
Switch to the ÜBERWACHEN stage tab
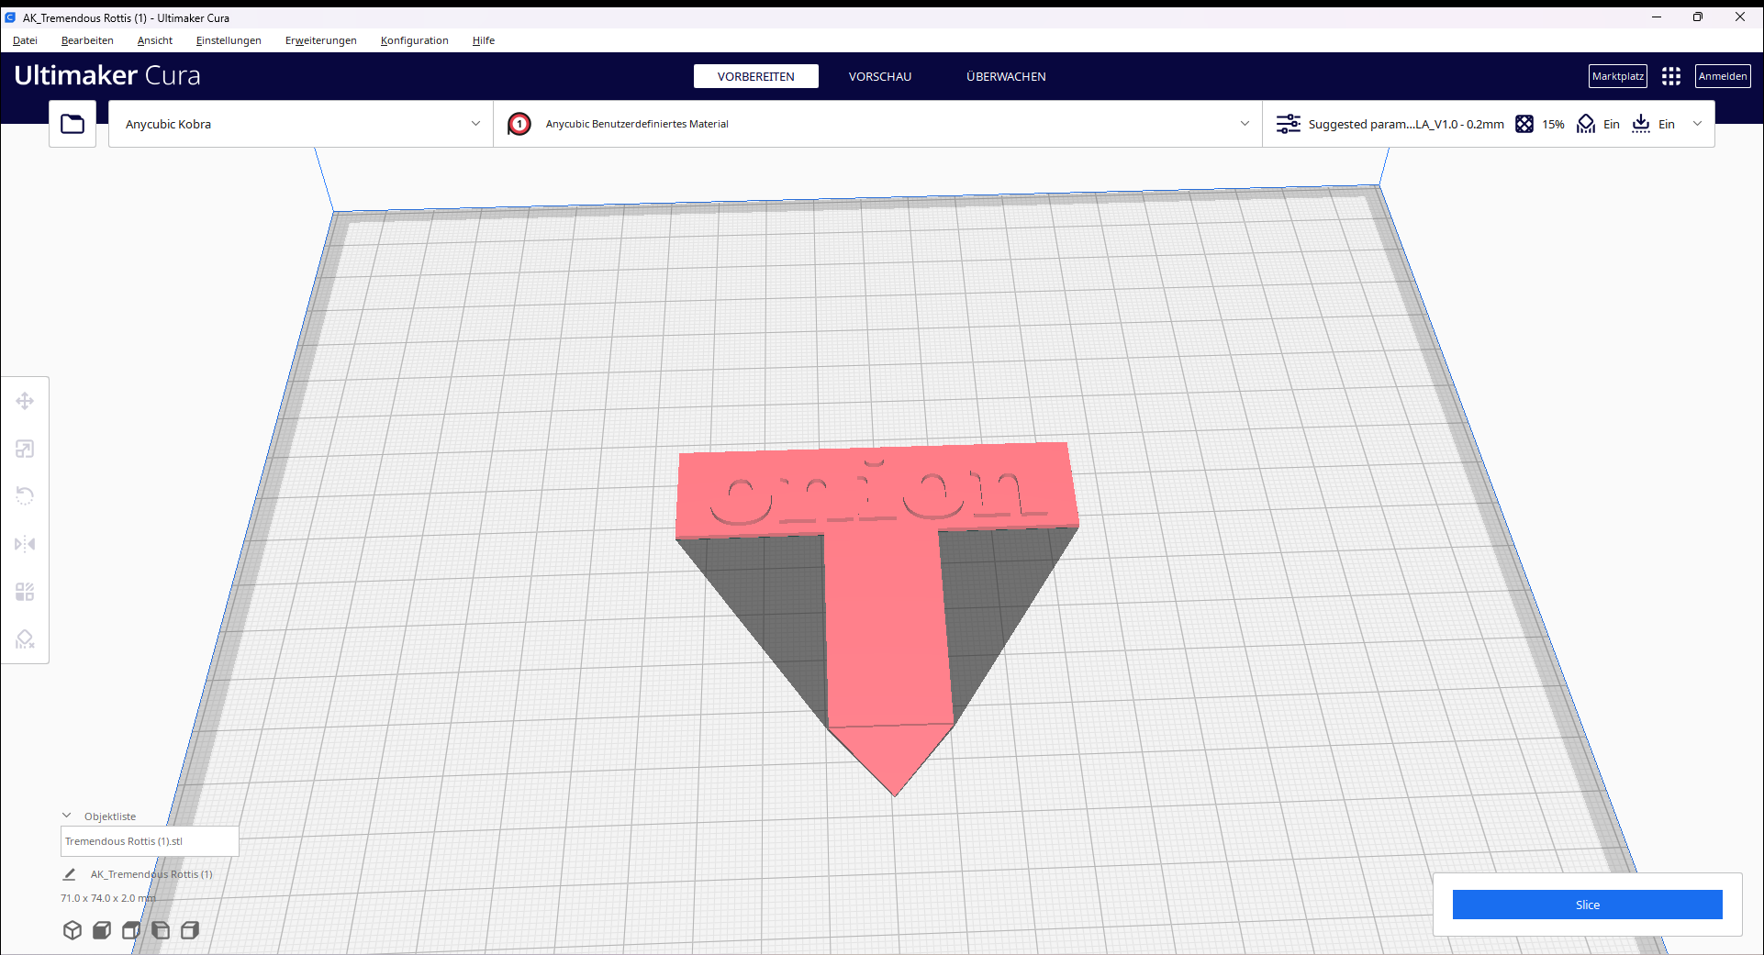1006,76
